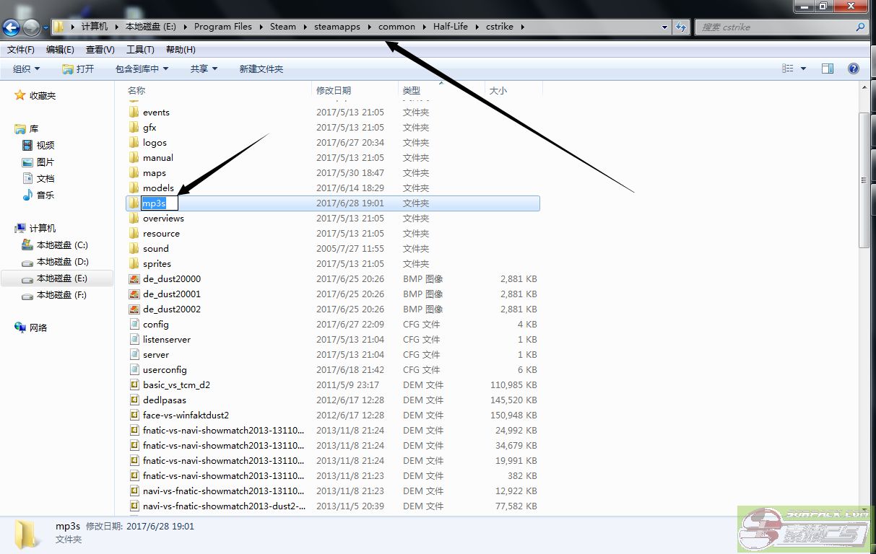Open the help question mark icon
Image resolution: width=876 pixels, height=554 pixels.
click(853, 69)
